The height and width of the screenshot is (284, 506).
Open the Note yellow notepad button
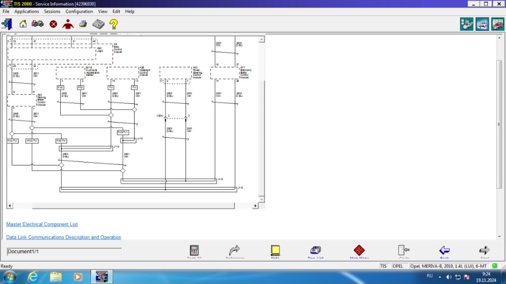(x=275, y=251)
